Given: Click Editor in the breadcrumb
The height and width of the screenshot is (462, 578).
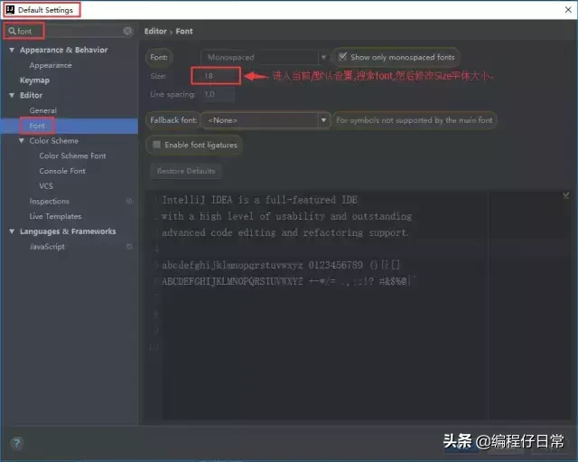Looking at the screenshot, I should (155, 31).
